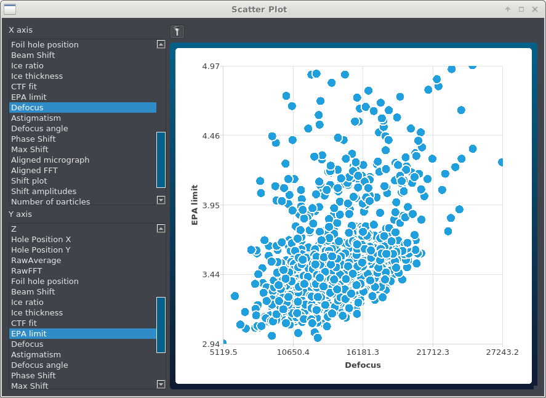Click the pin tool button above the plot
The image size is (546, 398).
(x=177, y=31)
